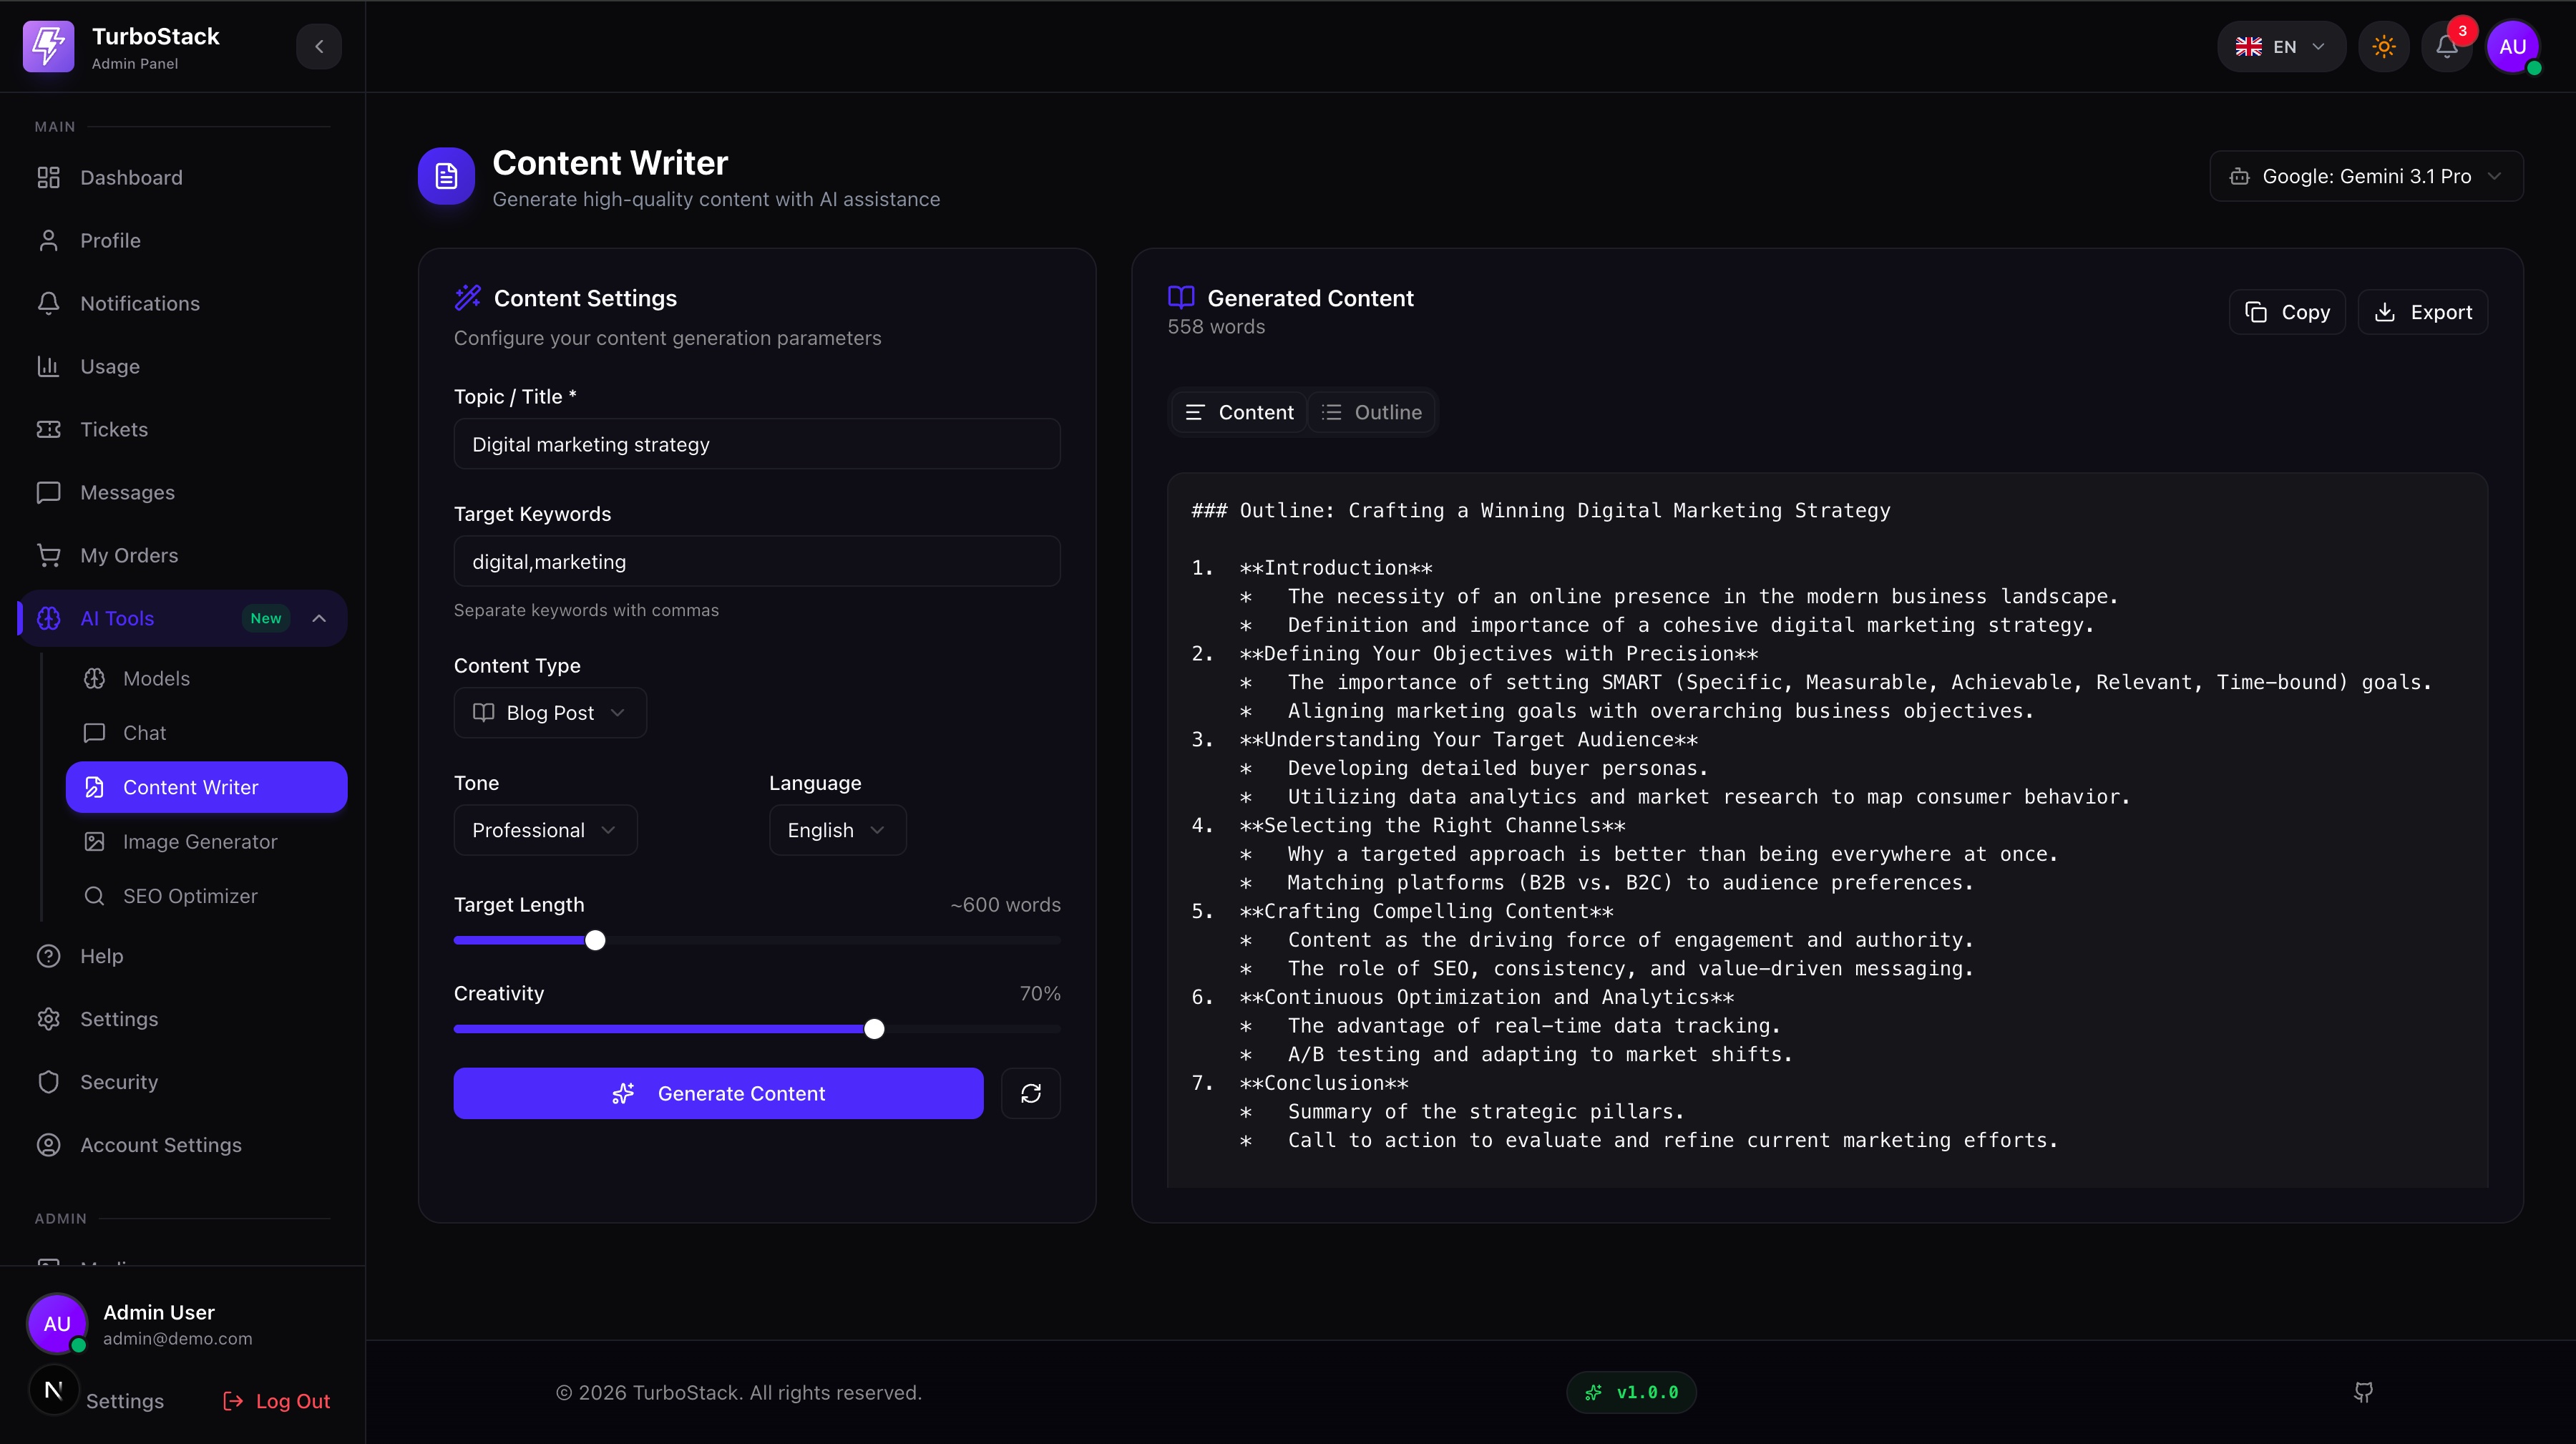The width and height of the screenshot is (2576, 1444).
Task: Click the TurboStack lightning logo
Action: pyautogui.click(x=48, y=47)
